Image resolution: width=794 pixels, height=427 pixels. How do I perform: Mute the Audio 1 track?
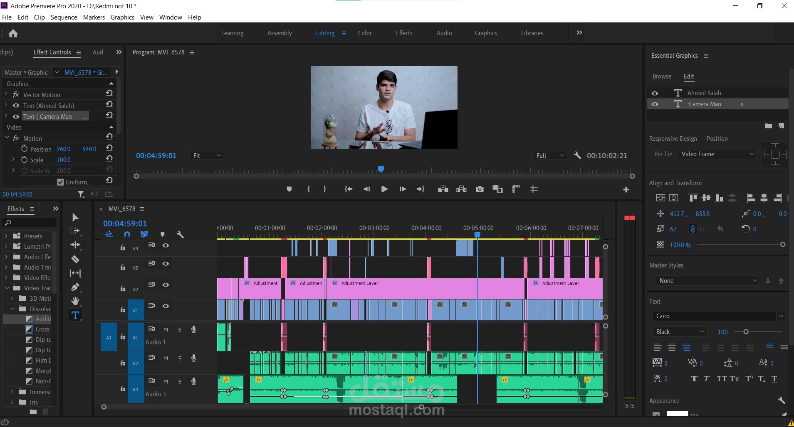pyautogui.click(x=165, y=329)
